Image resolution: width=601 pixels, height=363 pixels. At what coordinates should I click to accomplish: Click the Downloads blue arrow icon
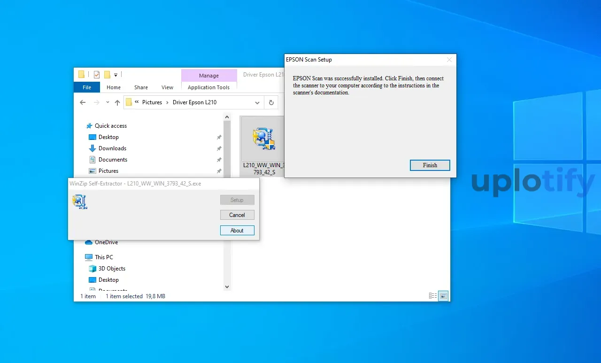point(92,148)
